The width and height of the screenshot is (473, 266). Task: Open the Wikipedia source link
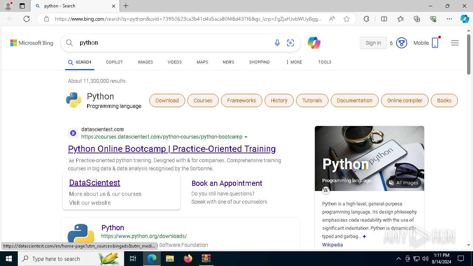pyautogui.click(x=333, y=245)
